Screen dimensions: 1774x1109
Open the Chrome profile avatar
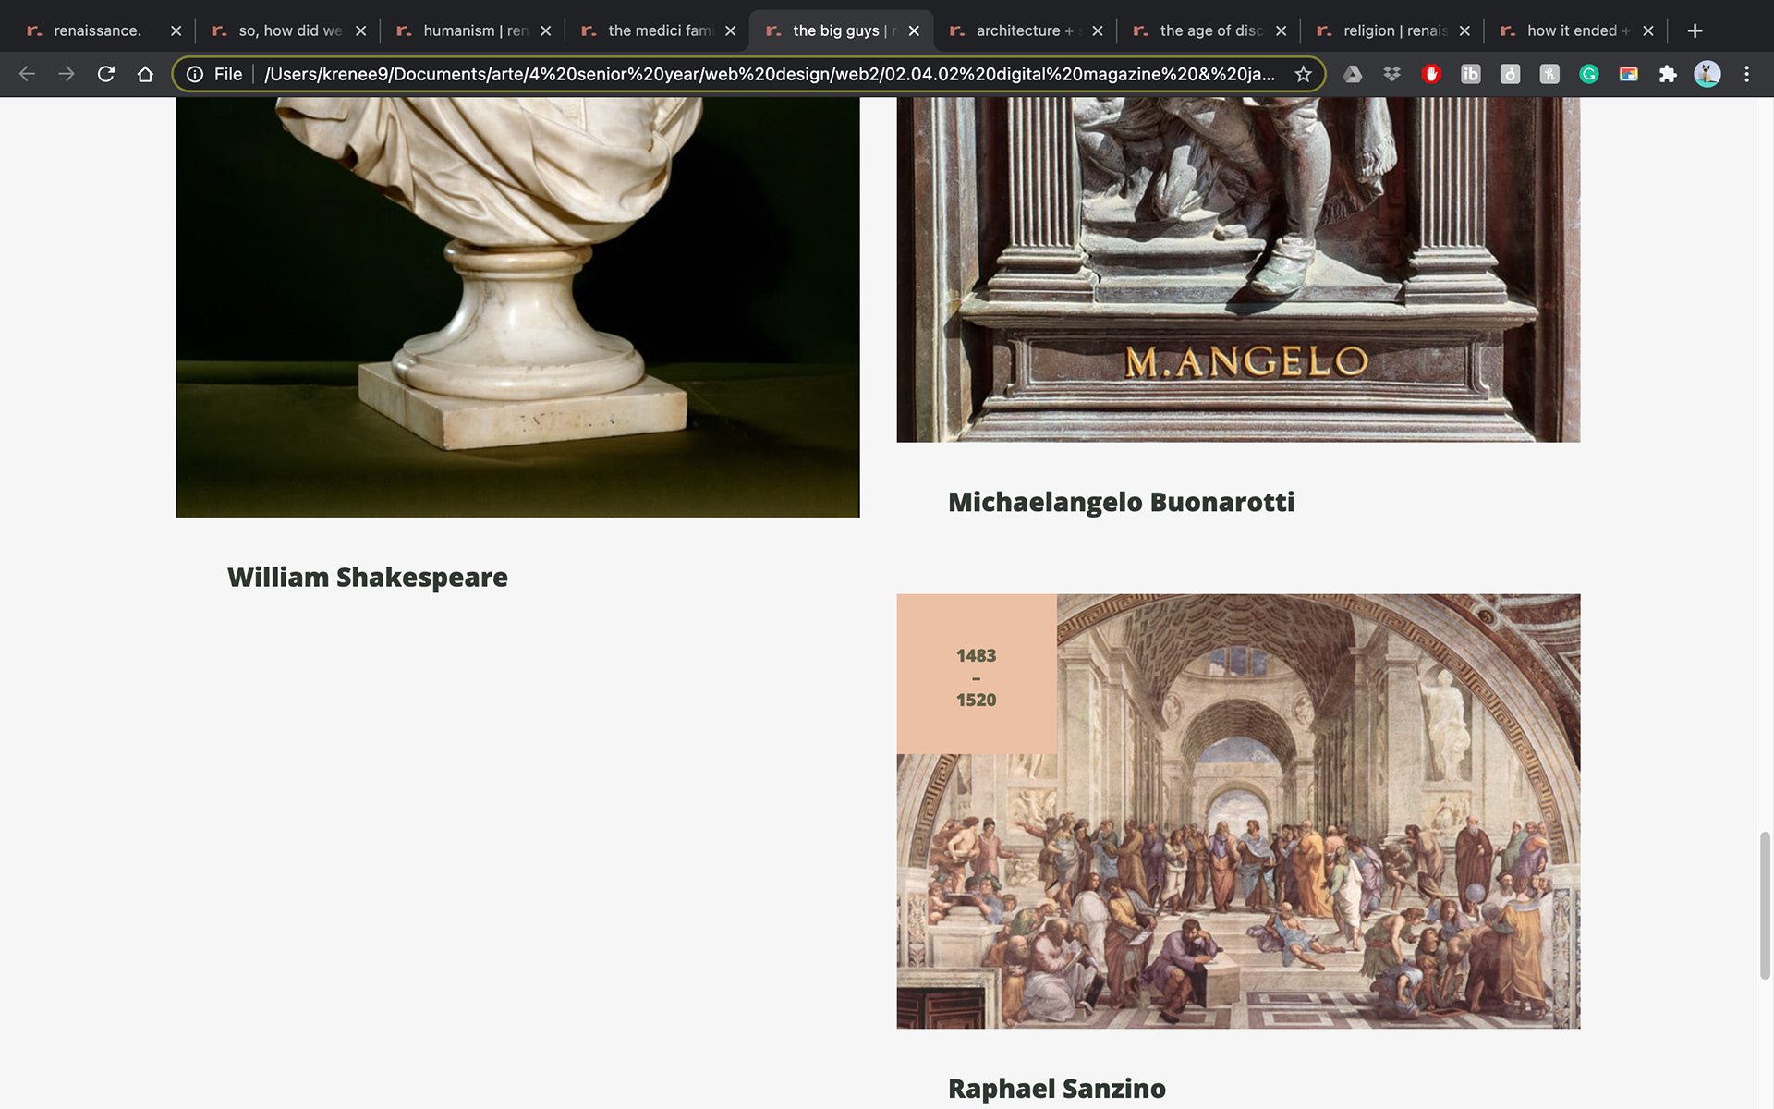coord(1707,74)
